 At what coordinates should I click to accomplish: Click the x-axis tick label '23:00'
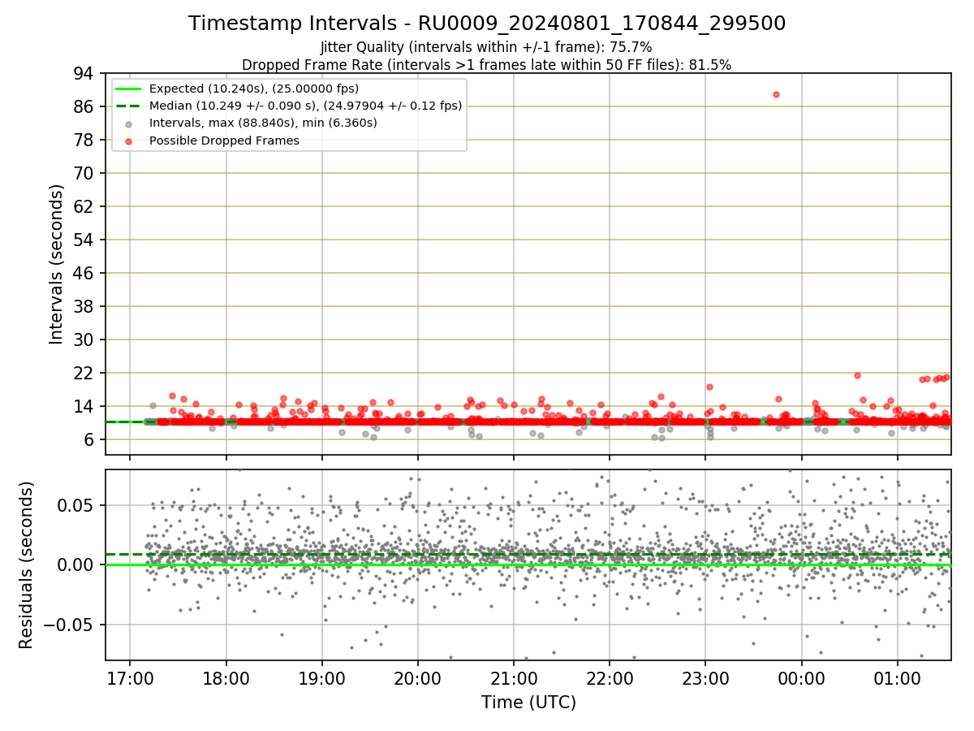[705, 677]
